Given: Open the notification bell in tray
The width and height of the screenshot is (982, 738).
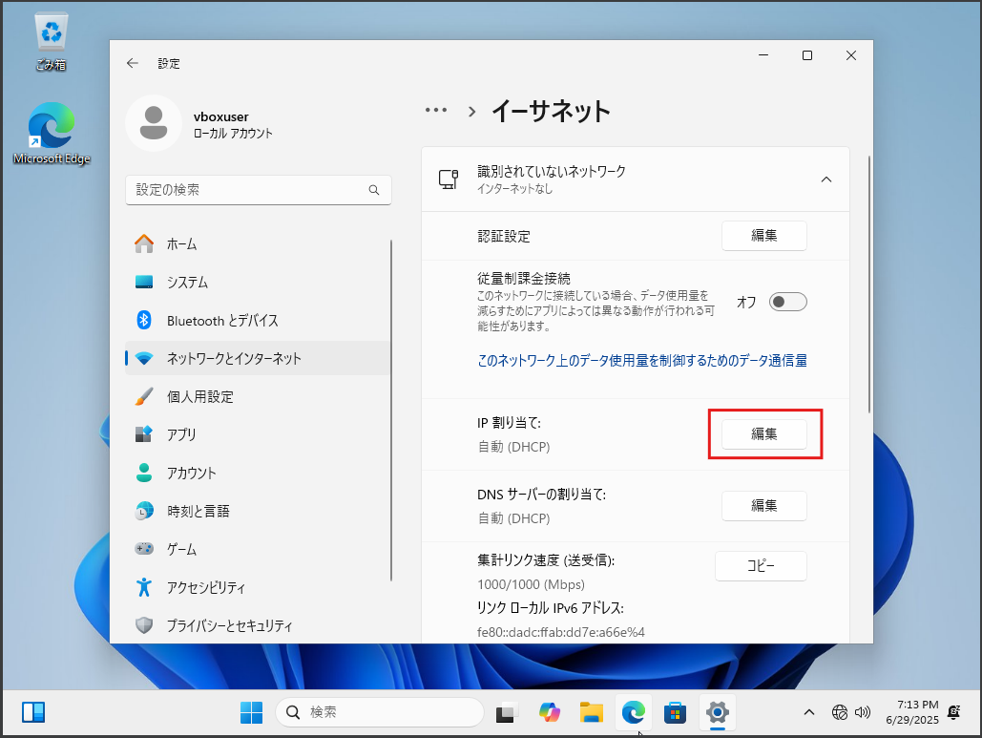Looking at the screenshot, I should 954,712.
